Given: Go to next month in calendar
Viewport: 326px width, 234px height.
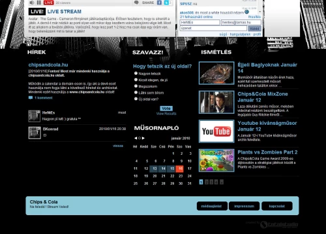Looking at the screenshot, I should pyautogui.click(x=143, y=138).
